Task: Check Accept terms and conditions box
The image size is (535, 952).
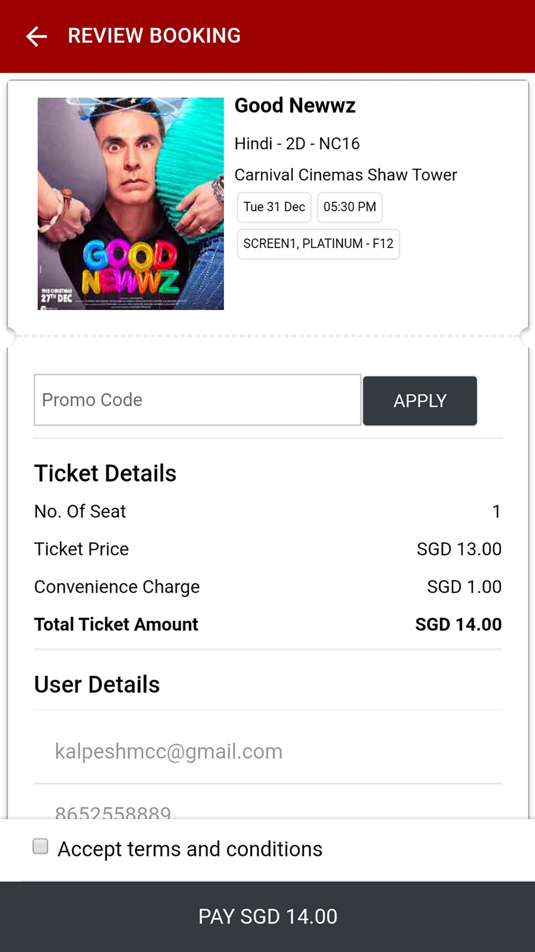Action: point(41,847)
